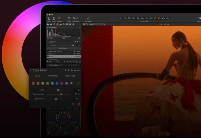Image resolution: width=201 pixels, height=138 pixels.
Task: Click the Export icon in toolbar
Action: click(54, 18)
